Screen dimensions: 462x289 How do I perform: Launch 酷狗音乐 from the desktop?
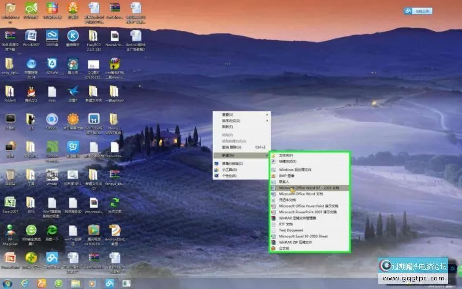[73, 38]
